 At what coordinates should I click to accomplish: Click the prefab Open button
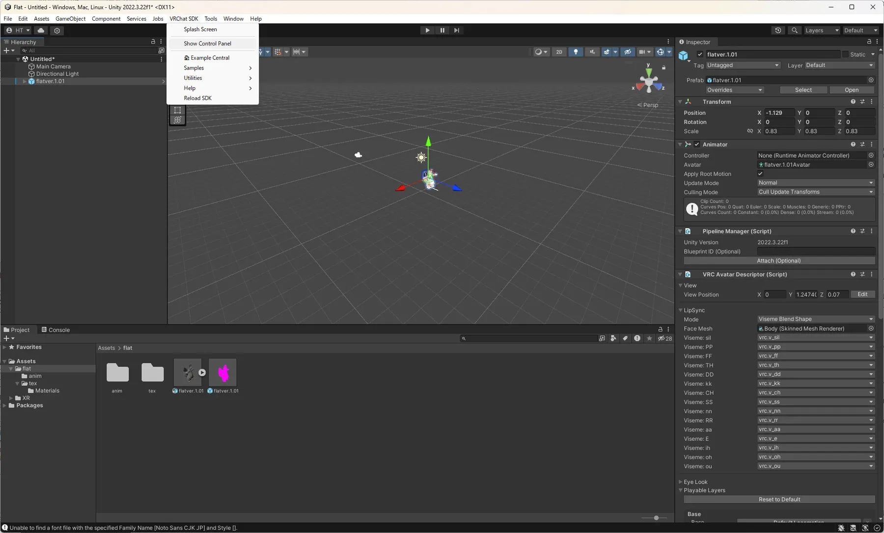click(852, 90)
